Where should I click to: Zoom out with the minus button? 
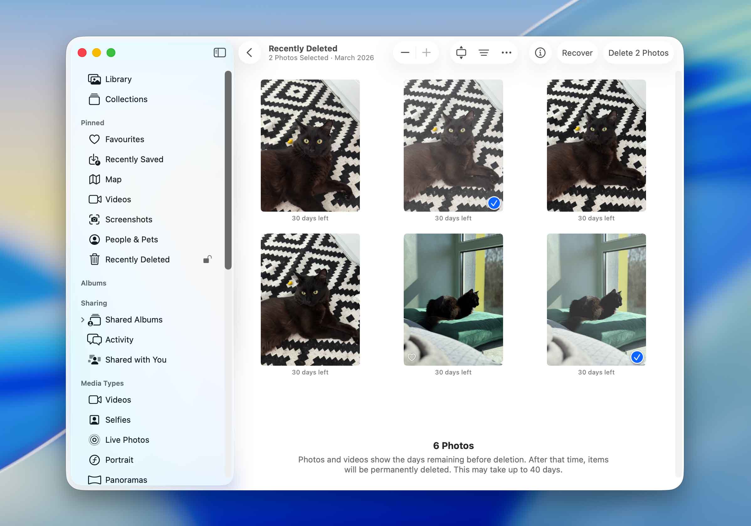pyautogui.click(x=405, y=53)
